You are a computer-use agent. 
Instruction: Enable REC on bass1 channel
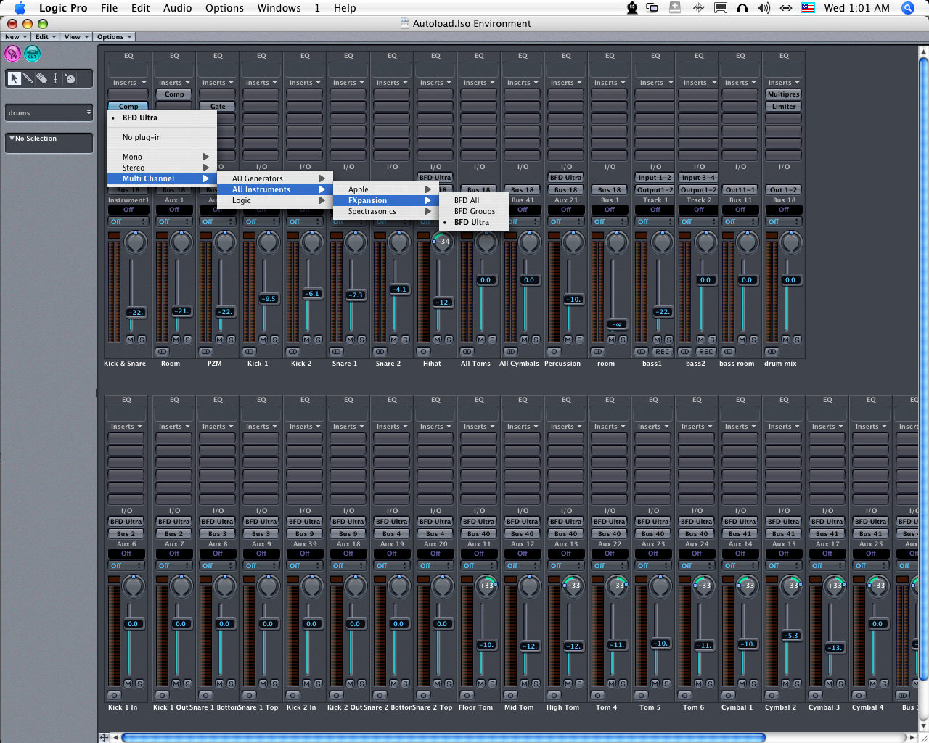(x=662, y=352)
